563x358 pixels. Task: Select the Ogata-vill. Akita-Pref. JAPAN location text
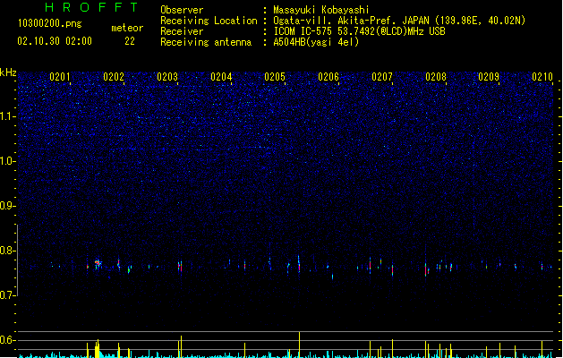click(x=399, y=21)
